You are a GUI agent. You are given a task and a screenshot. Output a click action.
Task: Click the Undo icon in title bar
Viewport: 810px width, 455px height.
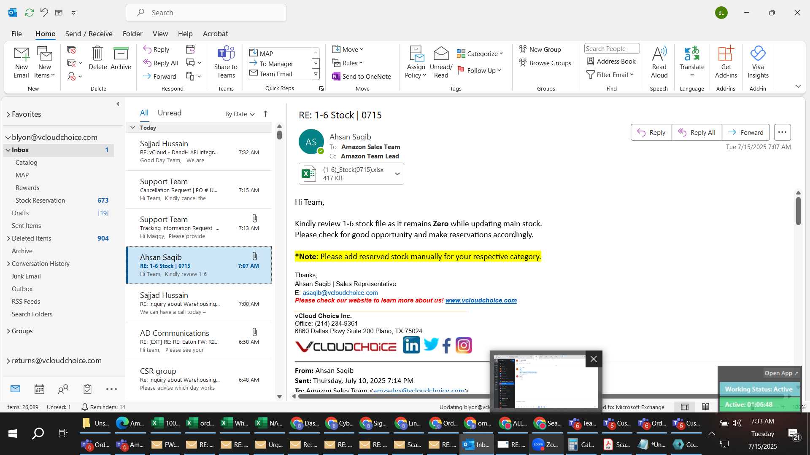click(44, 13)
